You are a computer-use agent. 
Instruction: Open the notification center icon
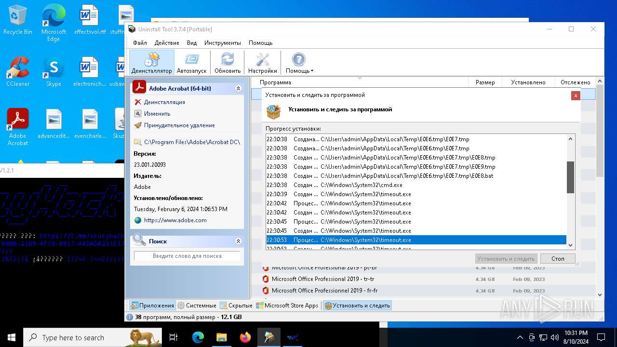(x=601, y=337)
